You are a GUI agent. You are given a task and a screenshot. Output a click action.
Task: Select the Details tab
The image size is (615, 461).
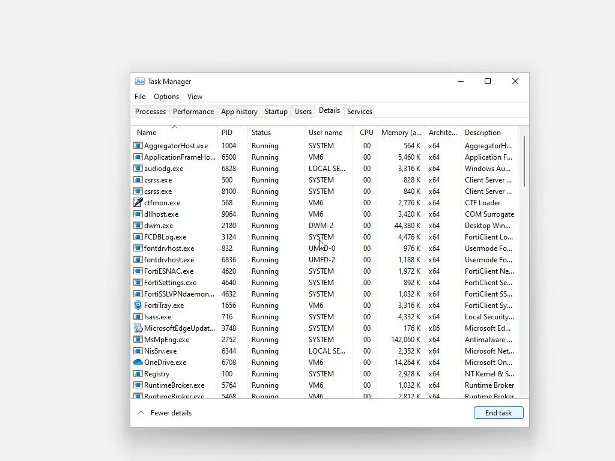point(330,110)
